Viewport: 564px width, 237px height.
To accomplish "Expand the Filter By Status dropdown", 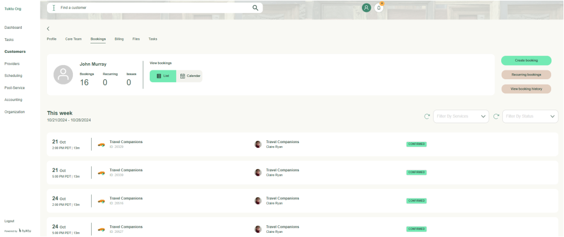I will click(x=530, y=116).
